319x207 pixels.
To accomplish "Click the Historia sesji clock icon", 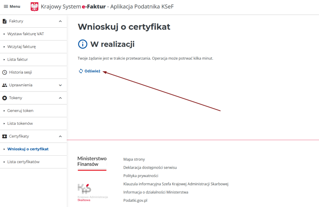I will [x=4, y=72].
